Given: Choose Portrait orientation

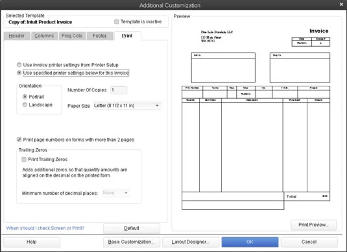Looking at the screenshot, I should pyautogui.click(x=25, y=97).
